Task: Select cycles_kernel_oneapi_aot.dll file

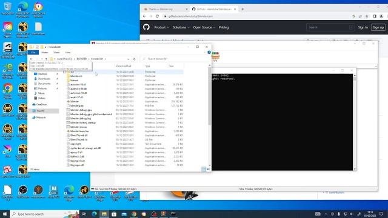Action: (x=85, y=148)
